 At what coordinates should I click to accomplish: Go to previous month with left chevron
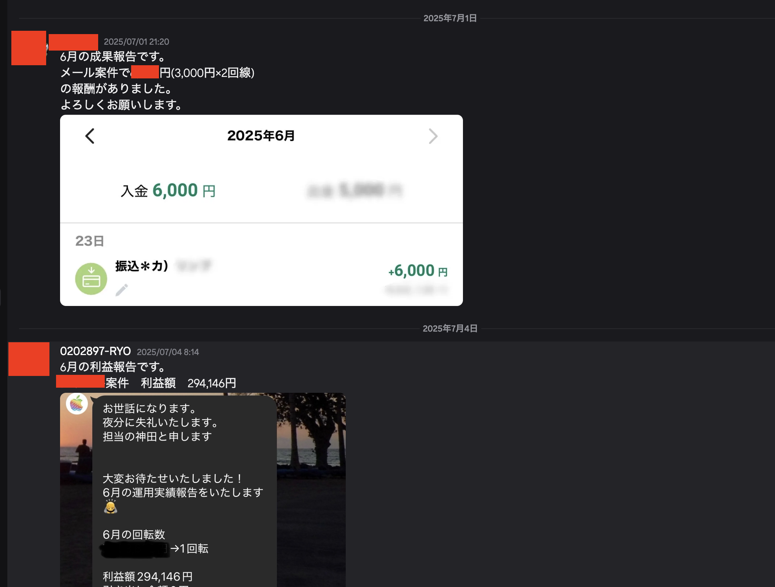point(90,136)
